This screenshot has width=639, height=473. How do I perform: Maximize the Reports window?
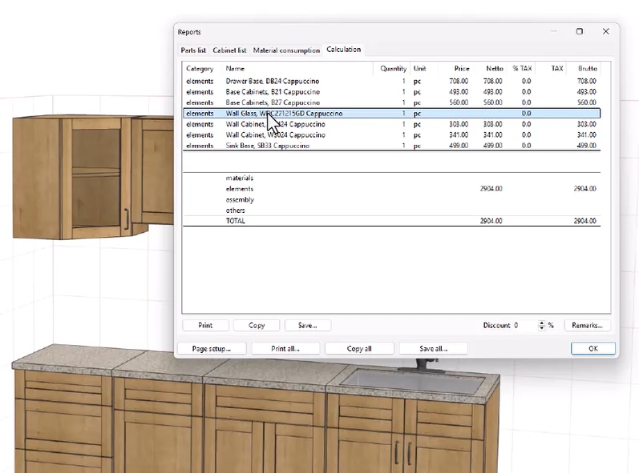click(580, 31)
